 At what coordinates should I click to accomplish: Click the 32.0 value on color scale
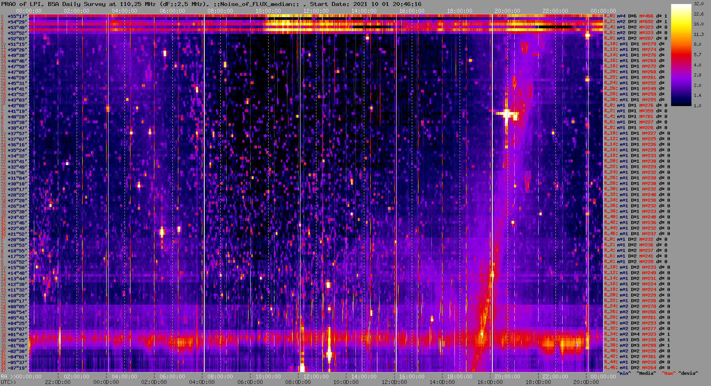(699, 4)
